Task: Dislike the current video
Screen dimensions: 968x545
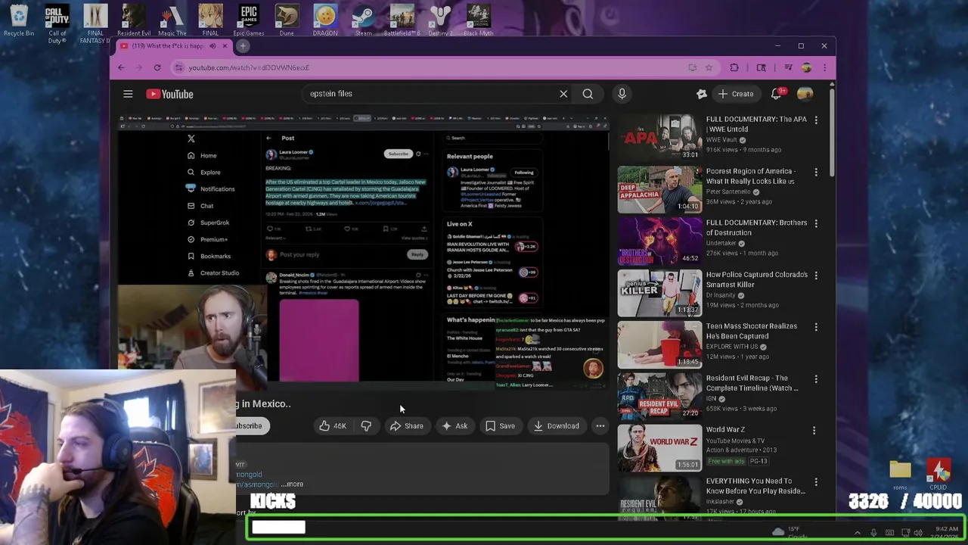Action: [x=366, y=426]
